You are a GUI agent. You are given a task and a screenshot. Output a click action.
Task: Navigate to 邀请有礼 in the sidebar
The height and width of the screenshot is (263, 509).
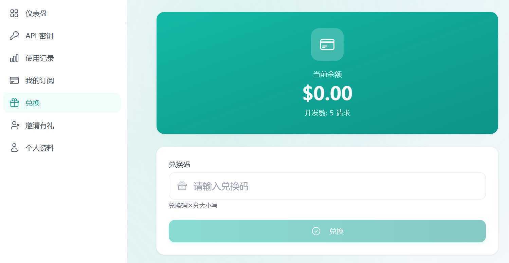point(39,125)
